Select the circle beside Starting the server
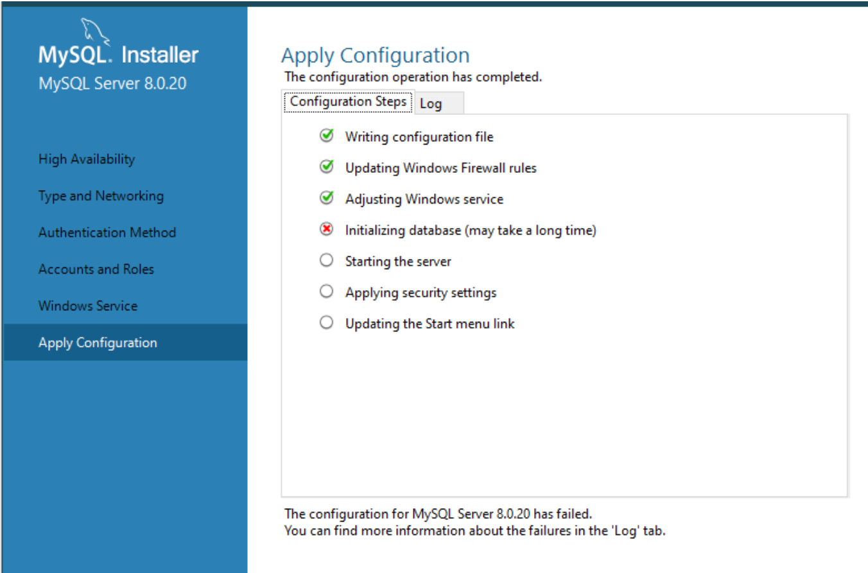Image resolution: width=868 pixels, height=573 pixels. pyautogui.click(x=327, y=260)
